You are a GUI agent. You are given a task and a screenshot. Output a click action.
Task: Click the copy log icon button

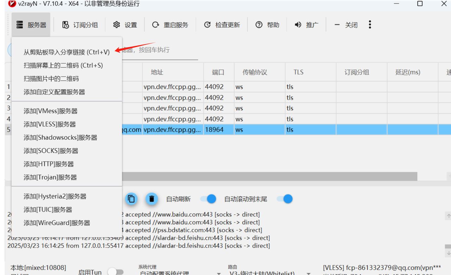[x=131, y=199]
